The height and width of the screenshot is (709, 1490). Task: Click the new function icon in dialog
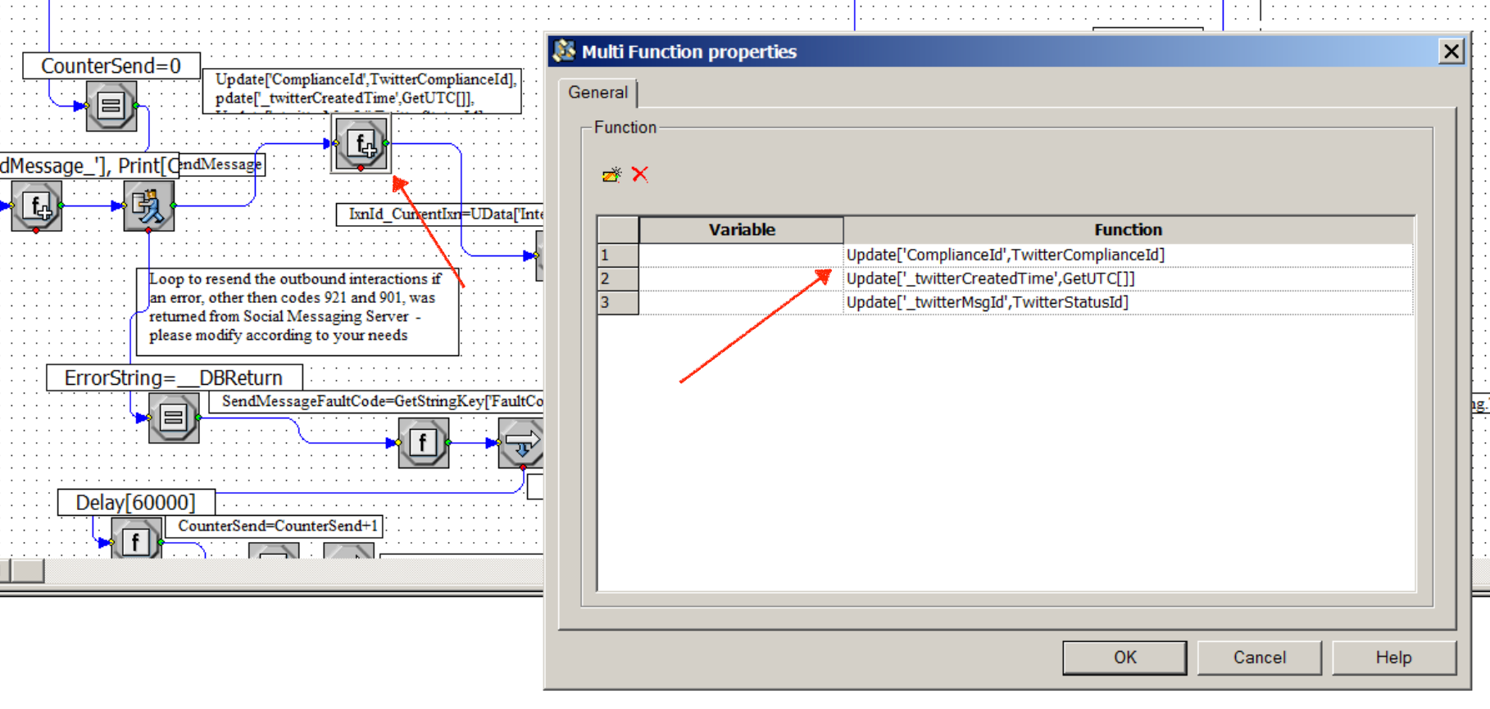tap(611, 174)
